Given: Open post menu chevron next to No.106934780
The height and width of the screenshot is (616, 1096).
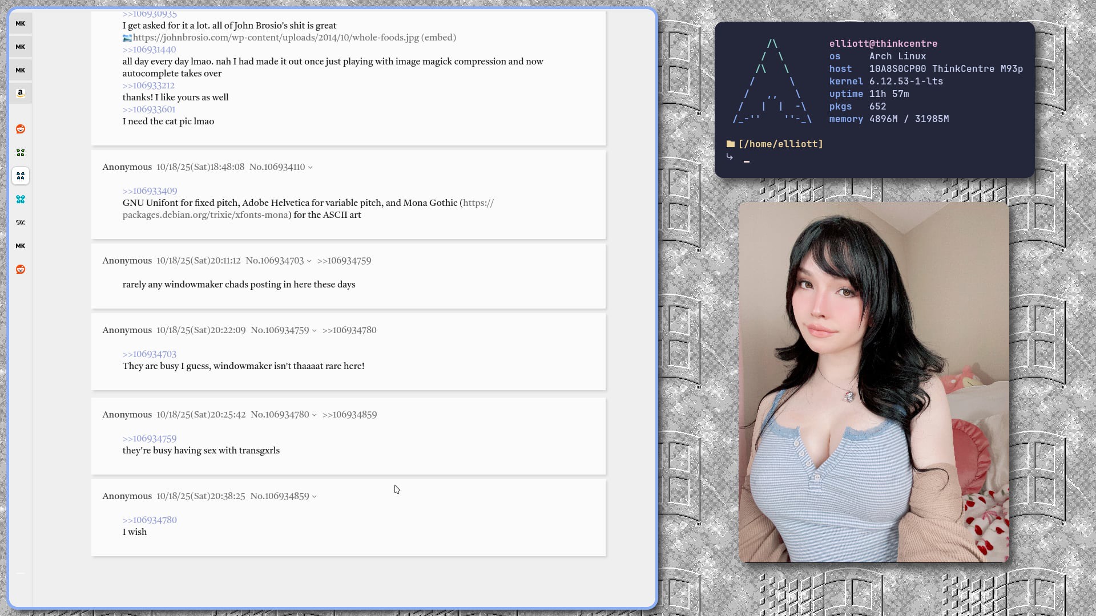Looking at the screenshot, I should tap(315, 415).
